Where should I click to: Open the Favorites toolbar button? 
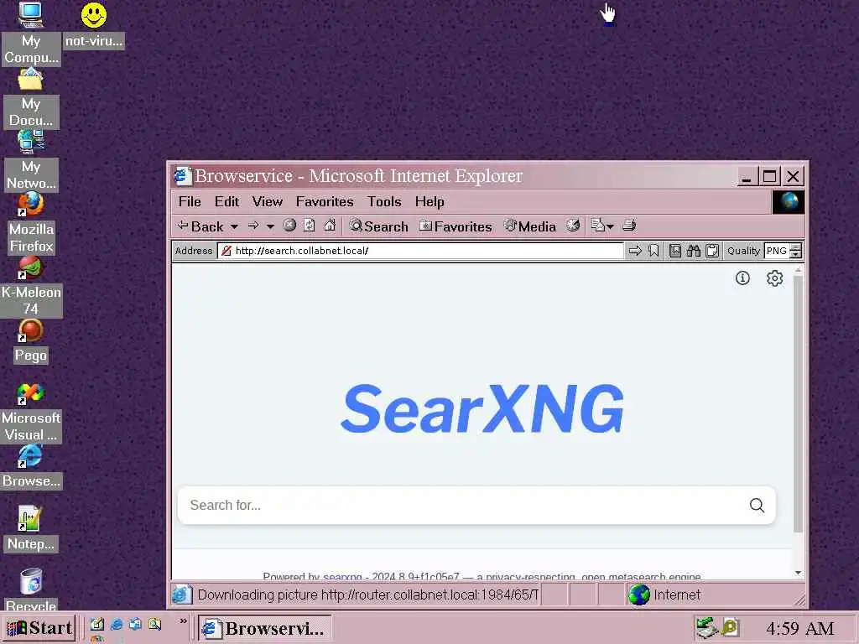[456, 226]
